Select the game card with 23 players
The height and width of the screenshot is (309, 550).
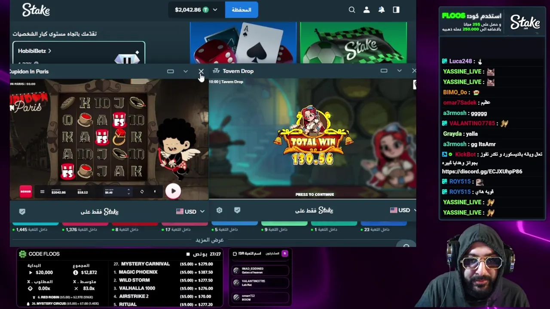(x=383, y=227)
